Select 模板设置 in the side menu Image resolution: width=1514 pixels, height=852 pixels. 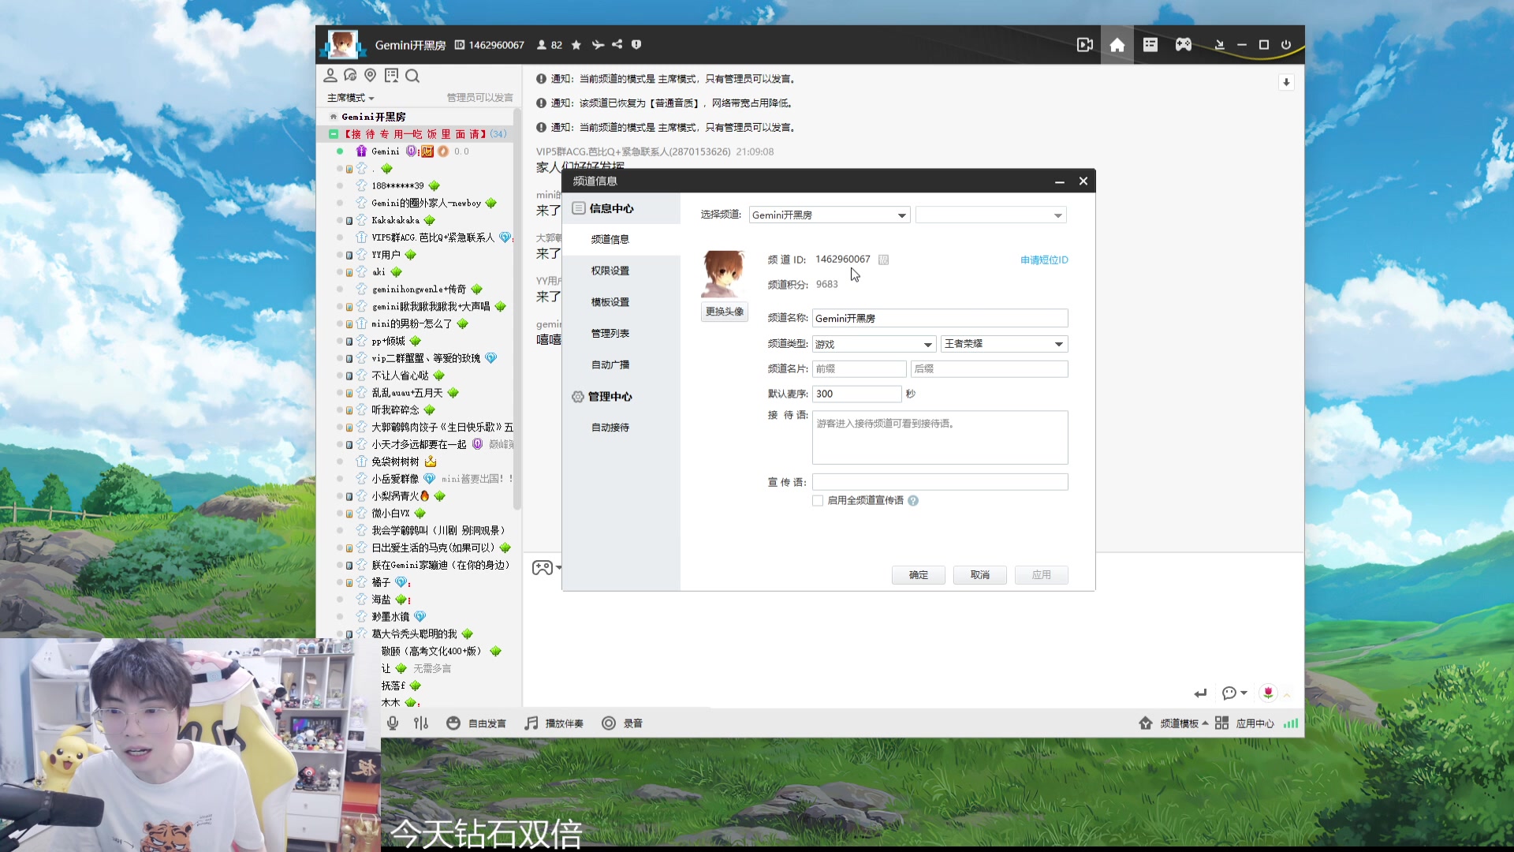610,302
